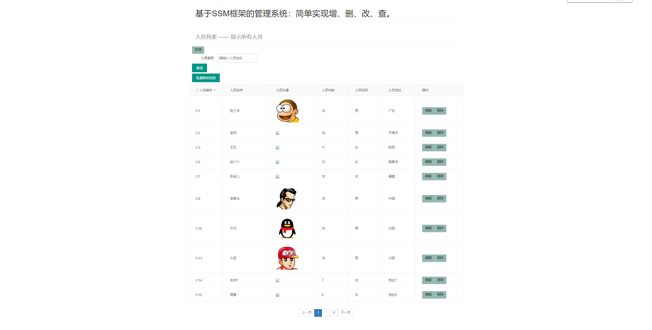652x330 pixels.
Task: Click 下一页 to view next page
Action: click(x=345, y=313)
